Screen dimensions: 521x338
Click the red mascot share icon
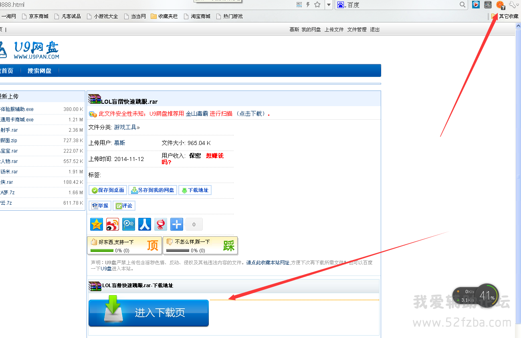point(161,224)
